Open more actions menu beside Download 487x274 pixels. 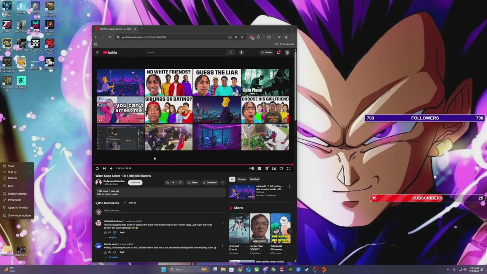[223, 182]
